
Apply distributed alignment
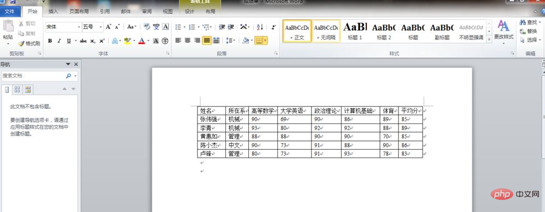click(x=216, y=40)
